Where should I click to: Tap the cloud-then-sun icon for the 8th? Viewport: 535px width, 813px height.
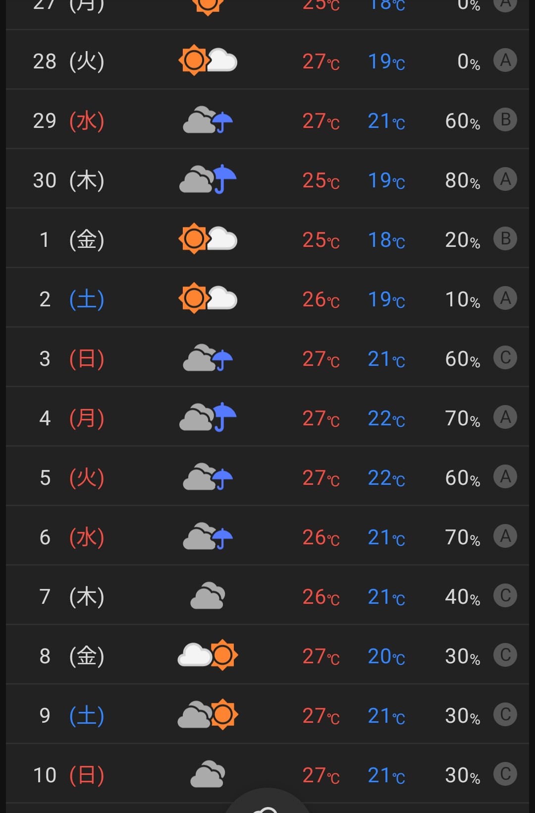(208, 655)
